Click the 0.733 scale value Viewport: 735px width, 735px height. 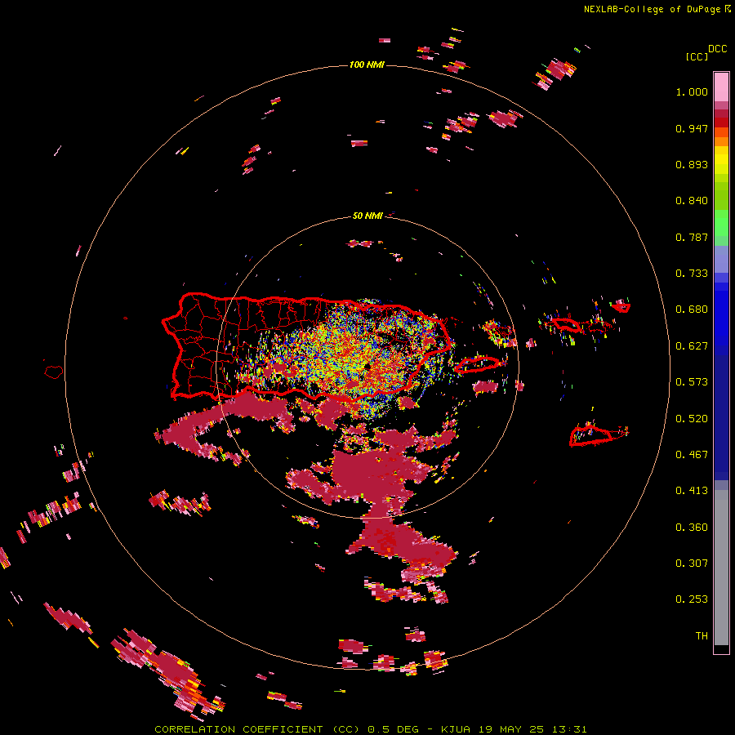692,274
